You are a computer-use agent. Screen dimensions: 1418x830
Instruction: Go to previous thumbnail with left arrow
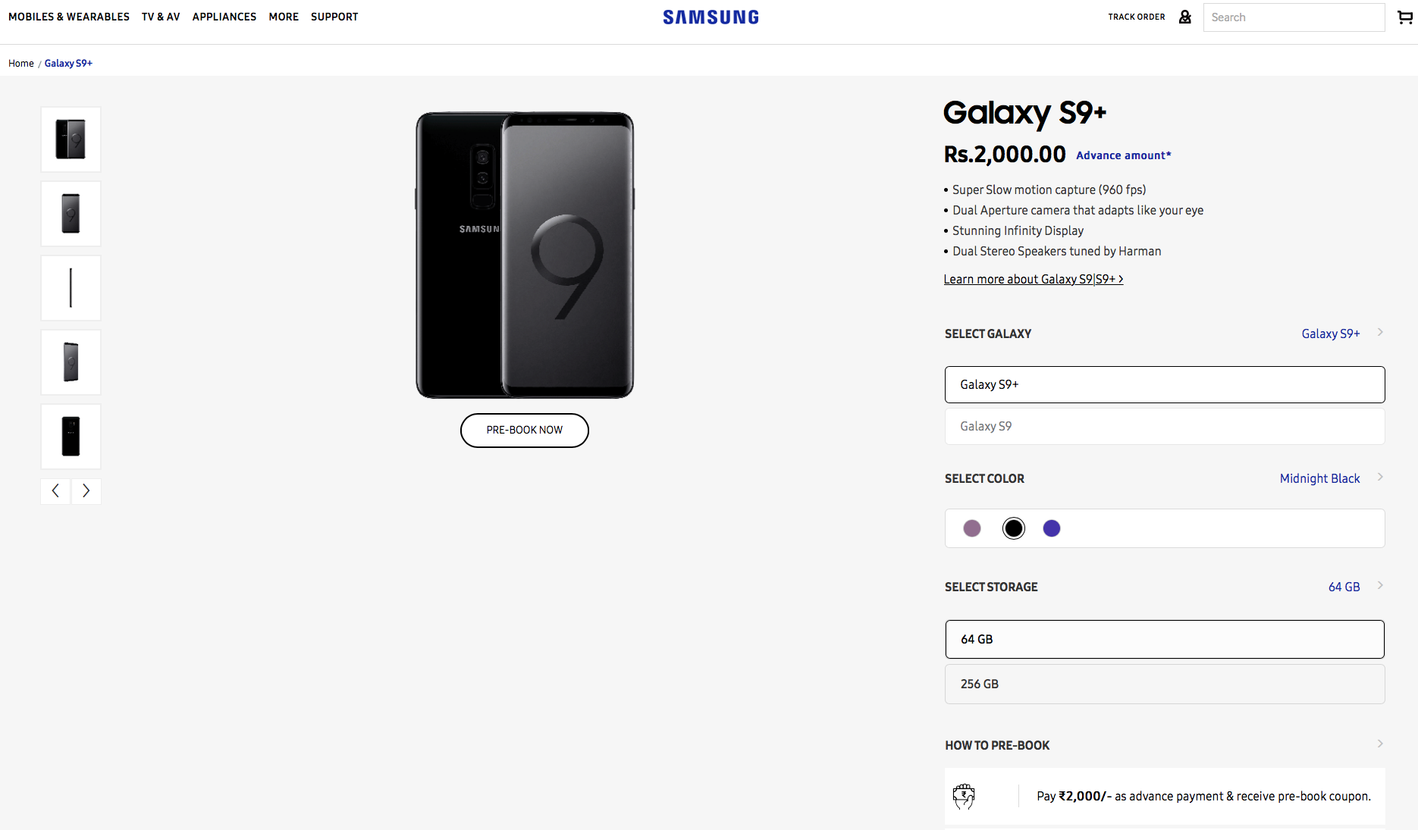point(55,491)
